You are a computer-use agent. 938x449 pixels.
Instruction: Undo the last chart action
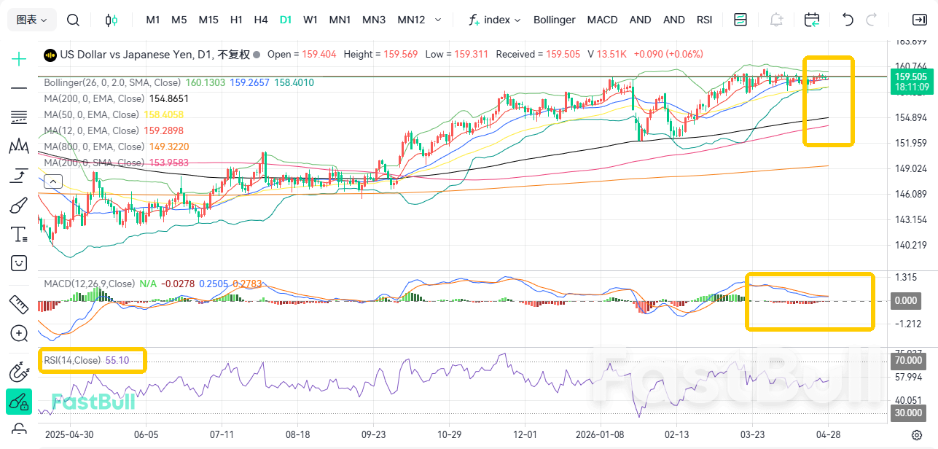pos(846,20)
